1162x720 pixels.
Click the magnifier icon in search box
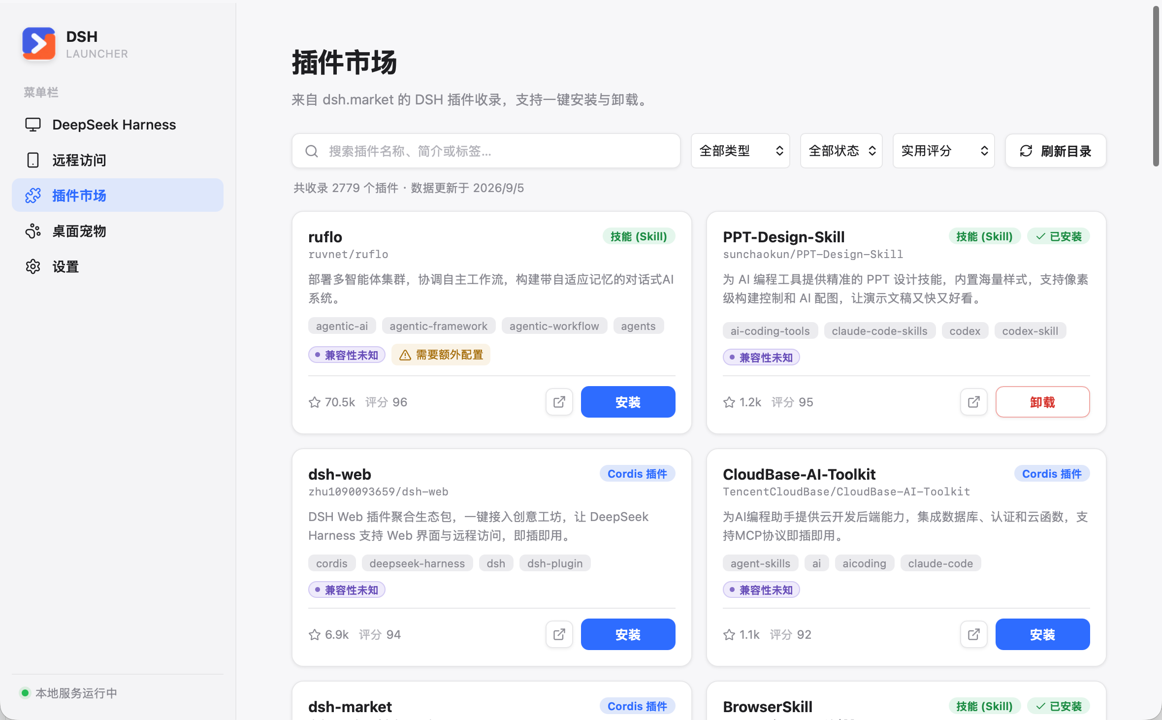tap(312, 151)
